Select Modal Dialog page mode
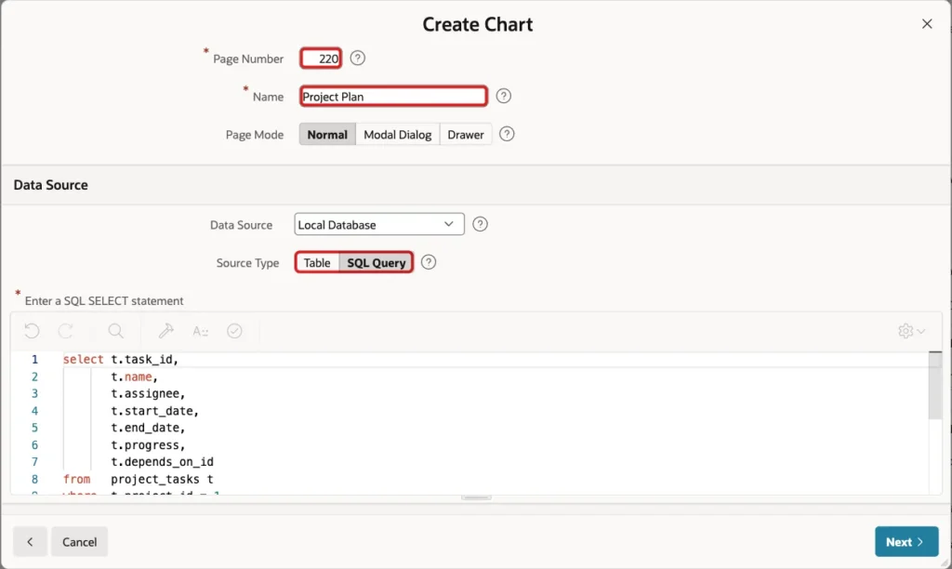Image resolution: width=952 pixels, height=569 pixels. pos(398,134)
